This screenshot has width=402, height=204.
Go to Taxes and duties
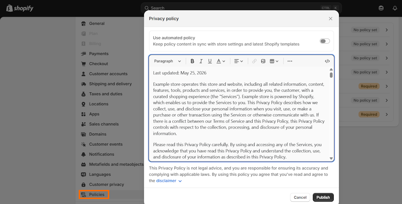[106, 94]
